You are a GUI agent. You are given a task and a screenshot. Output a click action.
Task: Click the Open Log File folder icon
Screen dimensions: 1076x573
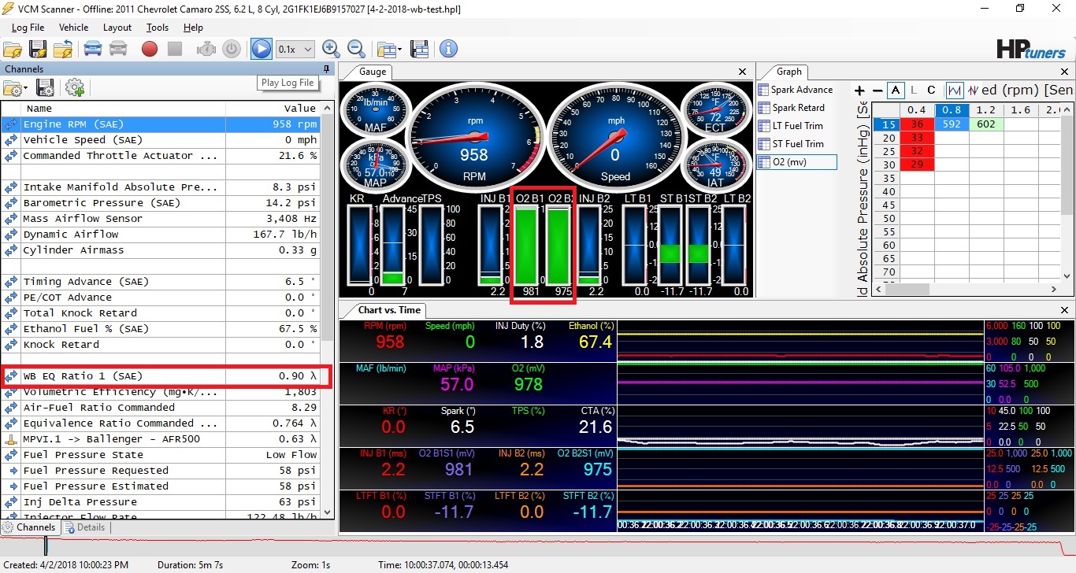pos(13,49)
